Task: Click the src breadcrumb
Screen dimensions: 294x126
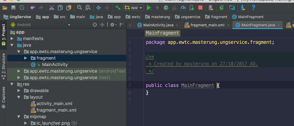Action: coord(60,17)
